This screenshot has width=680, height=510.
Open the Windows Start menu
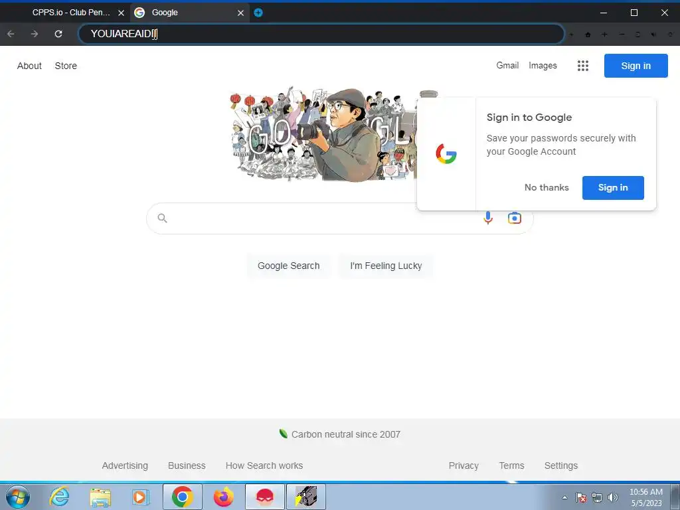[18, 497]
